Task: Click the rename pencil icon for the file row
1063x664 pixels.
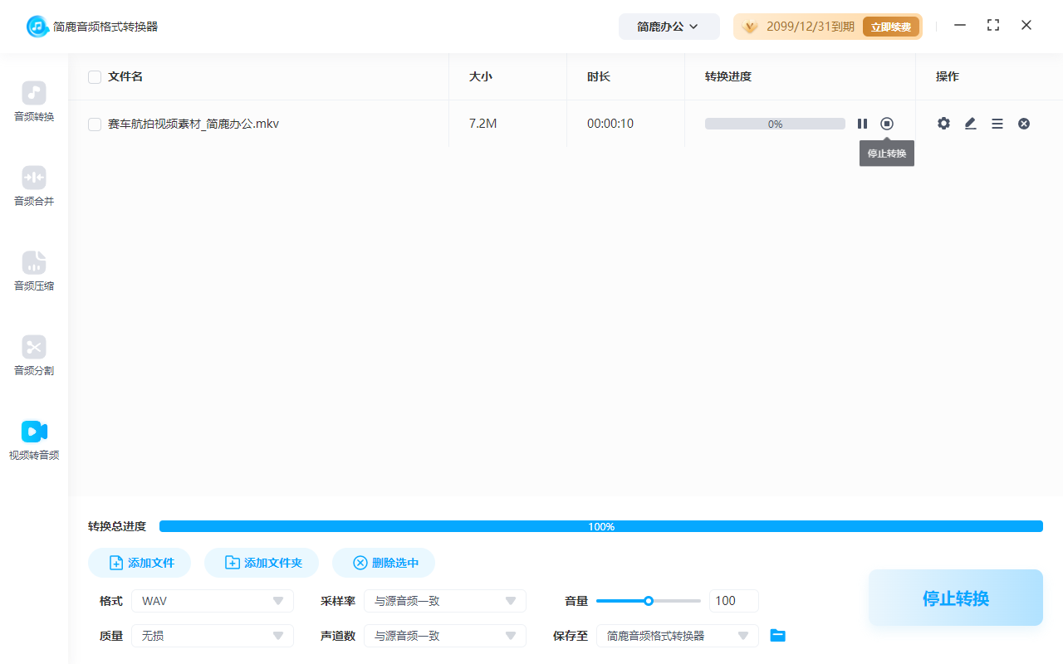Action: [970, 123]
